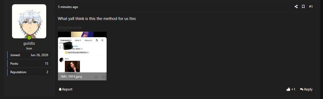Click the X icon inside the attachment image
This screenshot has width=323, height=99.
coord(102,40)
